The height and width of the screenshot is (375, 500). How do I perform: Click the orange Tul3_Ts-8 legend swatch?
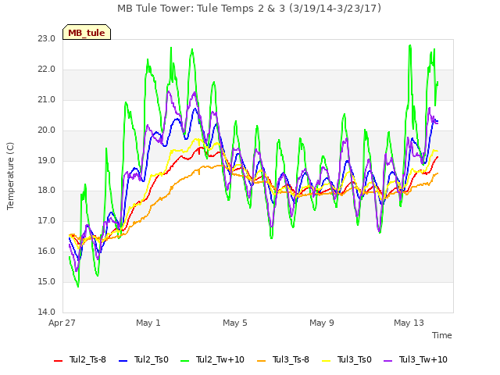coord(261,361)
